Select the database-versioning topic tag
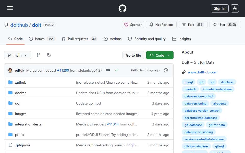This screenshot has width=245, height=153. [x=199, y=132]
